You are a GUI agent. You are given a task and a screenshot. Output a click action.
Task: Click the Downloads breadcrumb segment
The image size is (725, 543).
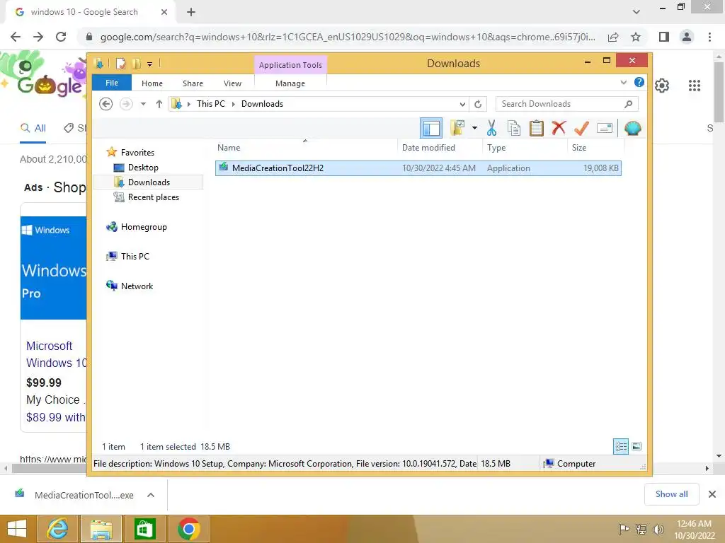point(262,104)
